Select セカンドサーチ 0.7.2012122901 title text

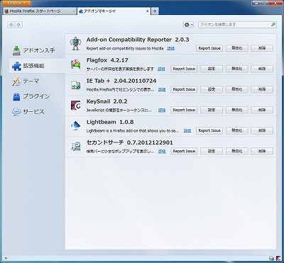(130, 142)
